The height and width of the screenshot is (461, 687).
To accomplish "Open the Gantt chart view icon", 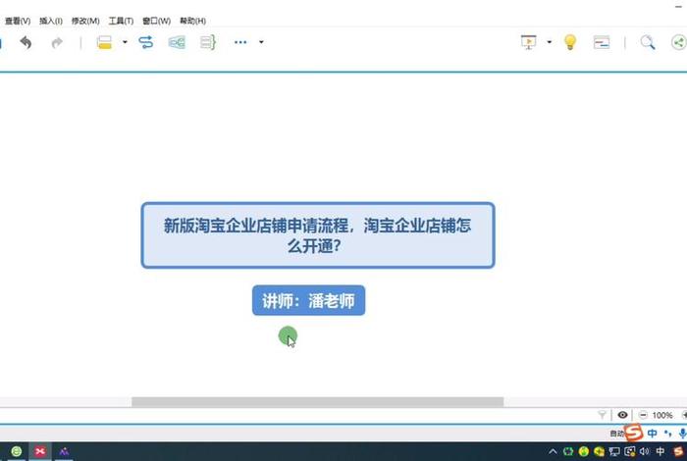I will (x=602, y=42).
